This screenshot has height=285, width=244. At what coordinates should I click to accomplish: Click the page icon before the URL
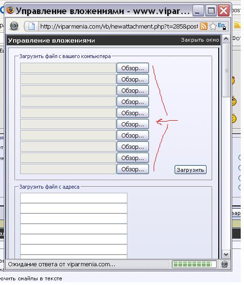coord(31,26)
